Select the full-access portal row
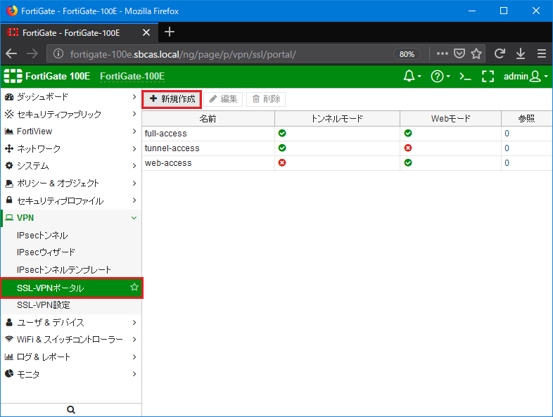Image resolution: width=553 pixels, height=417 pixels. tap(347, 133)
